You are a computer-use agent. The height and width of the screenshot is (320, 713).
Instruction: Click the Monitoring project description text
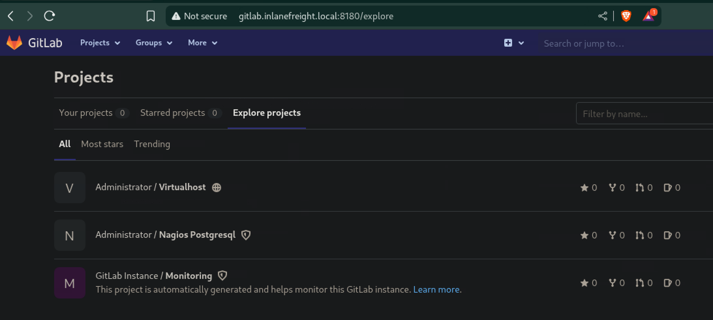pos(253,290)
